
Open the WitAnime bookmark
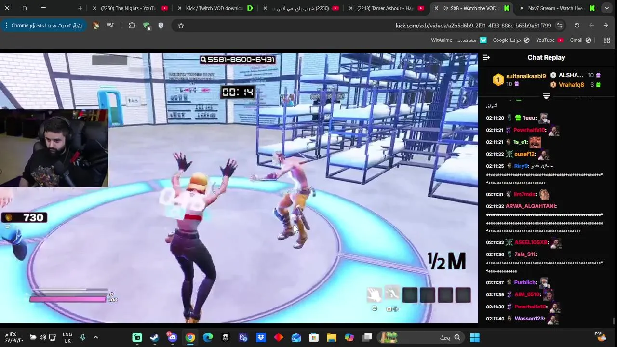(459, 40)
